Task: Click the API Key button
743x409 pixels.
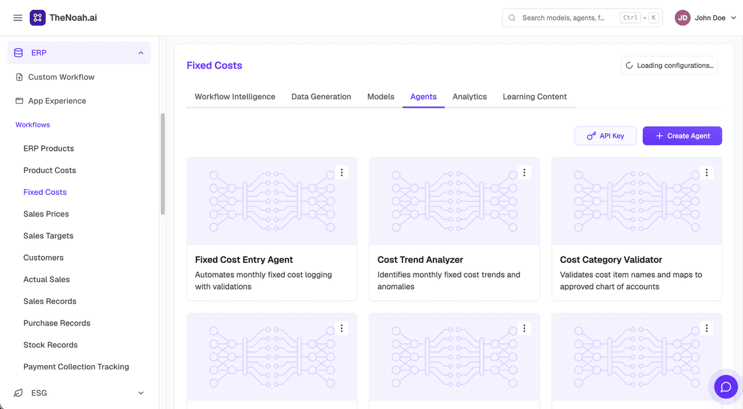Action: click(606, 136)
